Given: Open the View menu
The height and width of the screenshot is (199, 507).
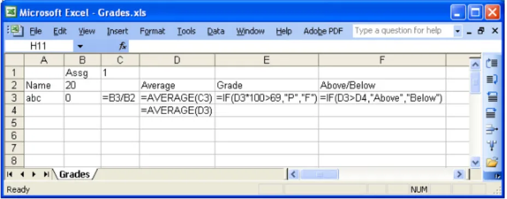Looking at the screenshot, I should point(86,31).
